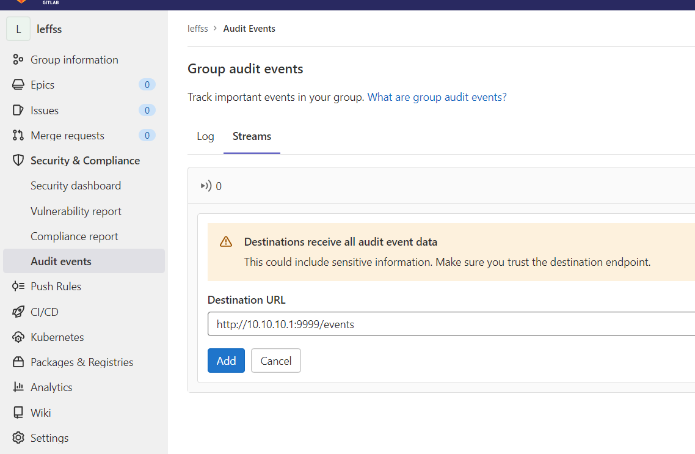Open the Vulnerability report page
This screenshot has height=454, width=695.
pyautogui.click(x=76, y=211)
